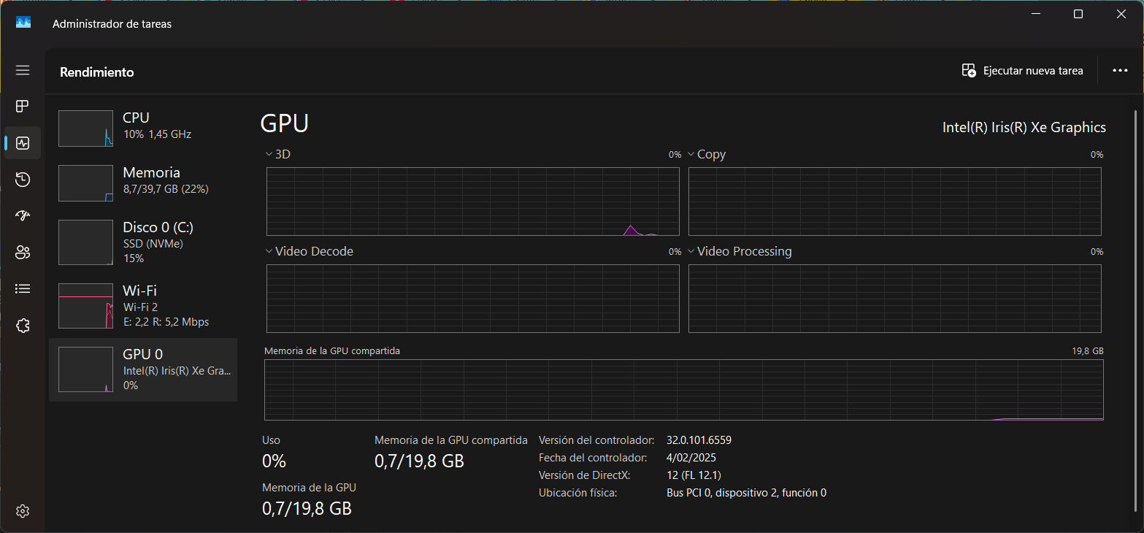
Task: Open the App history icon in sidebar
Action: (x=23, y=180)
